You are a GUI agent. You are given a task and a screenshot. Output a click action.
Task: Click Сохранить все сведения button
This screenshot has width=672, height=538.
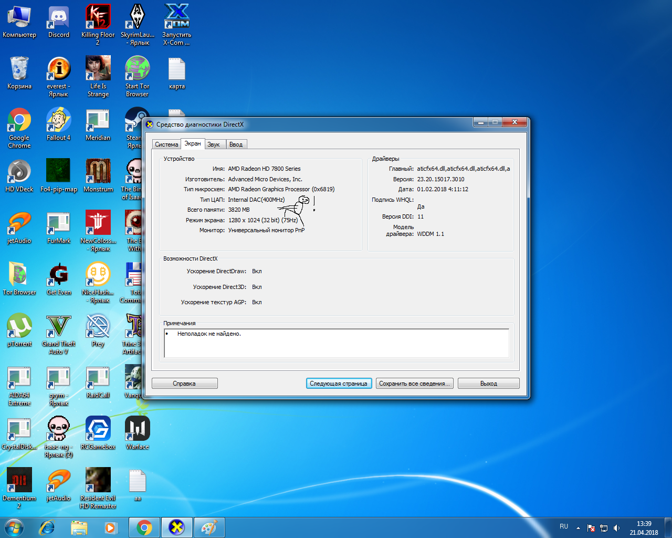coord(414,384)
